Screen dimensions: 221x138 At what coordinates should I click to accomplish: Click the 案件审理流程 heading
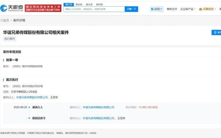coord(12,52)
